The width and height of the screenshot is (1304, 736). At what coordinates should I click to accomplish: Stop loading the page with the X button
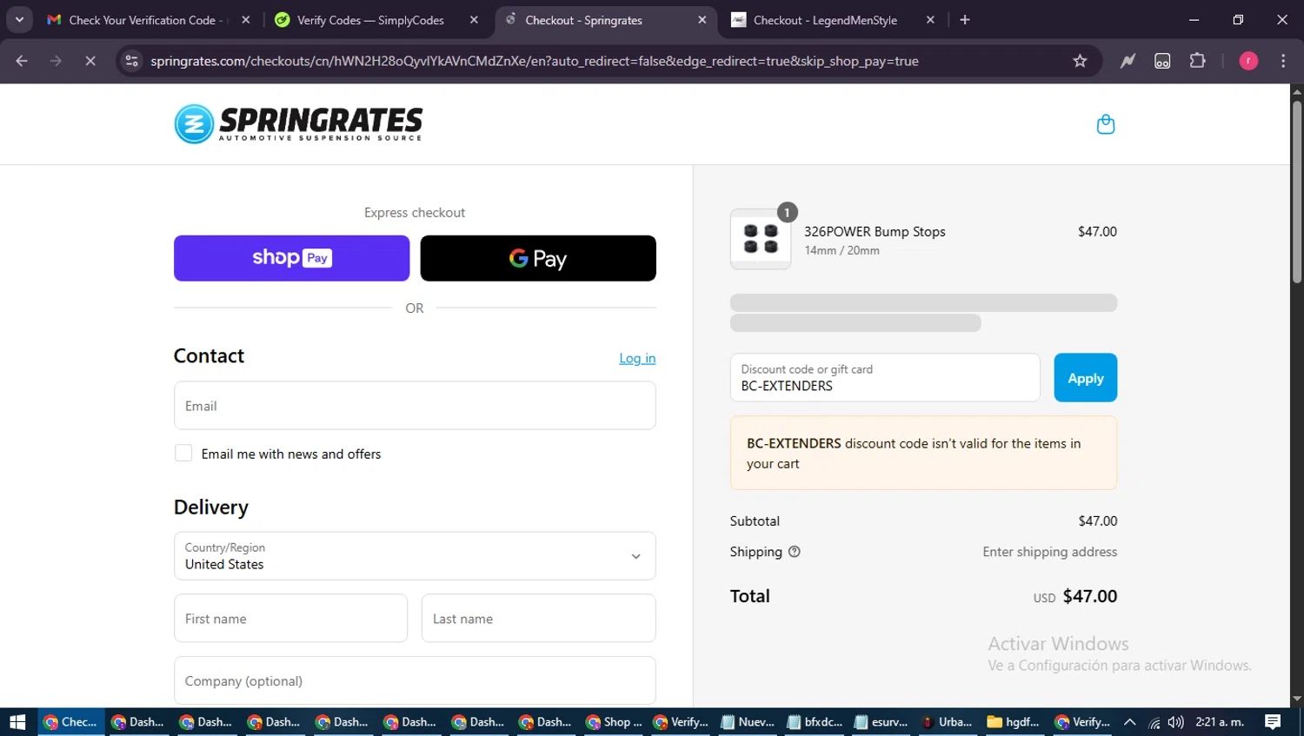point(90,61)
